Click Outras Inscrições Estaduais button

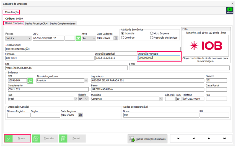point(147,139)
